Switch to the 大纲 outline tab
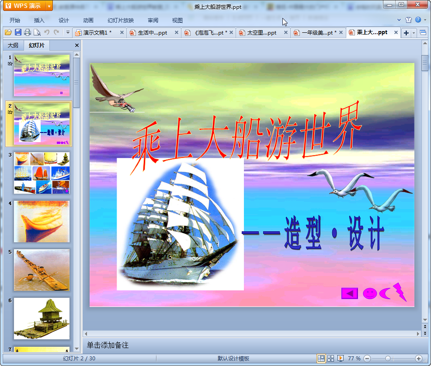The height and width of the screenshot is (366, 431). pos(13,45)
